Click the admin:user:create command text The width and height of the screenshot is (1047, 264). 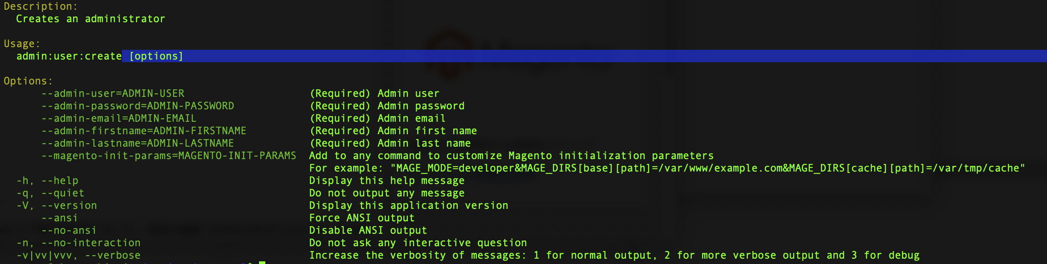point(69,56)
